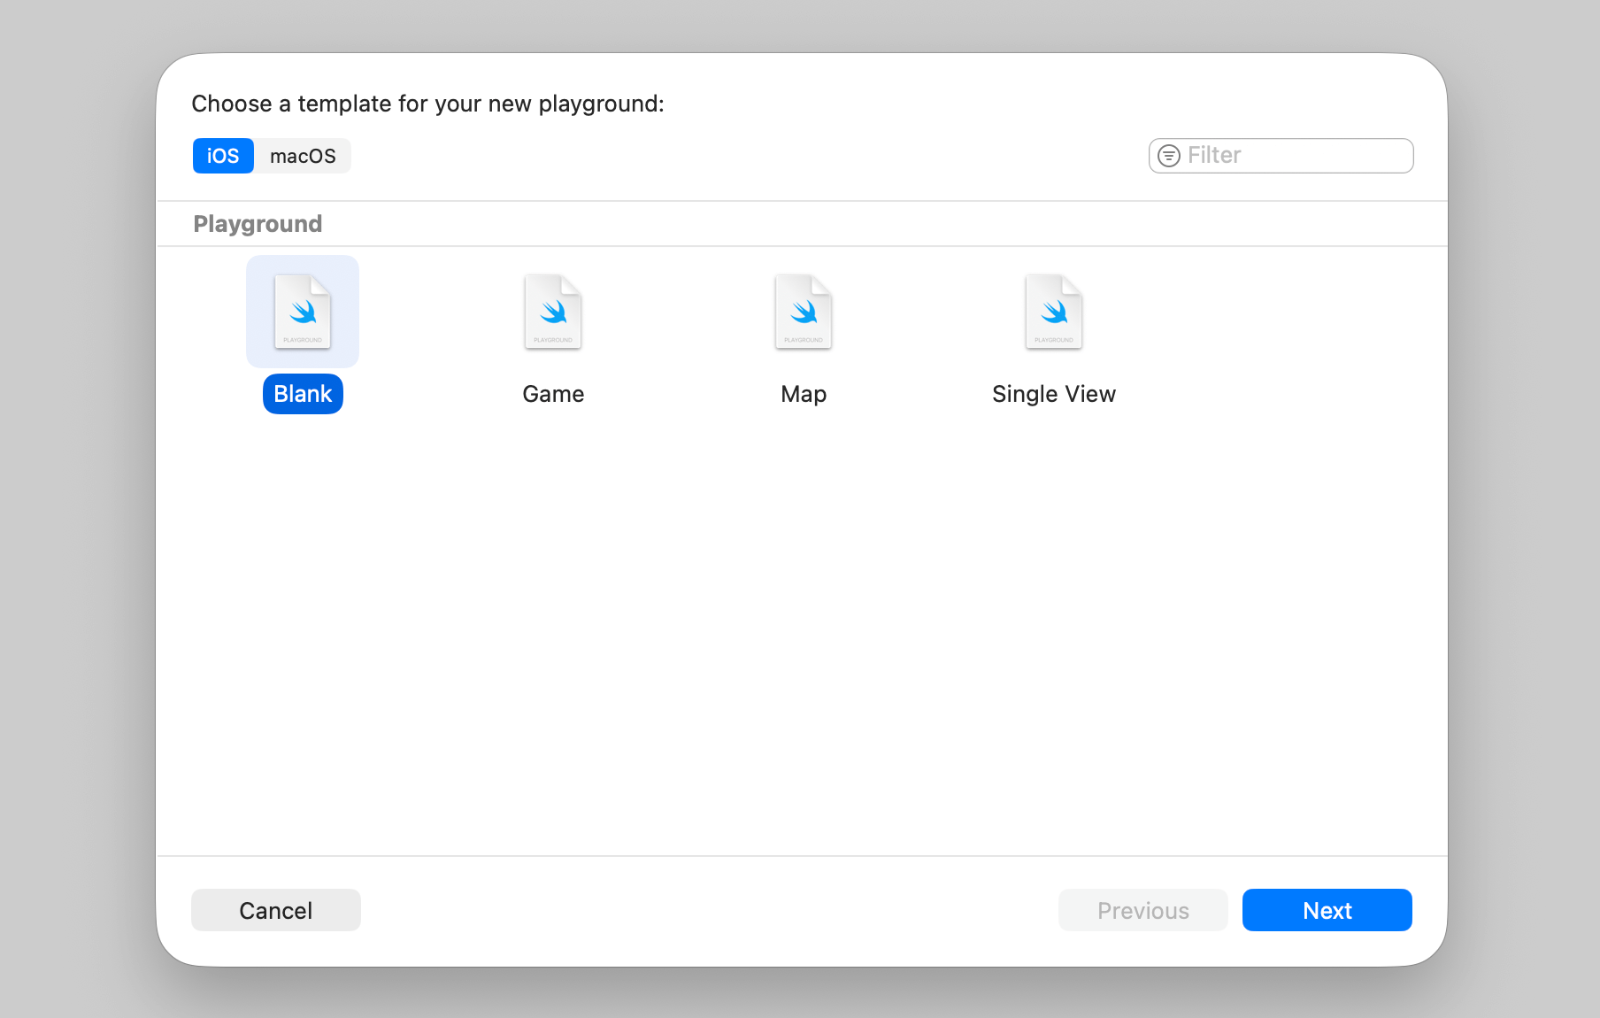Click the dimmed Previous button

tap(1142, 910)
